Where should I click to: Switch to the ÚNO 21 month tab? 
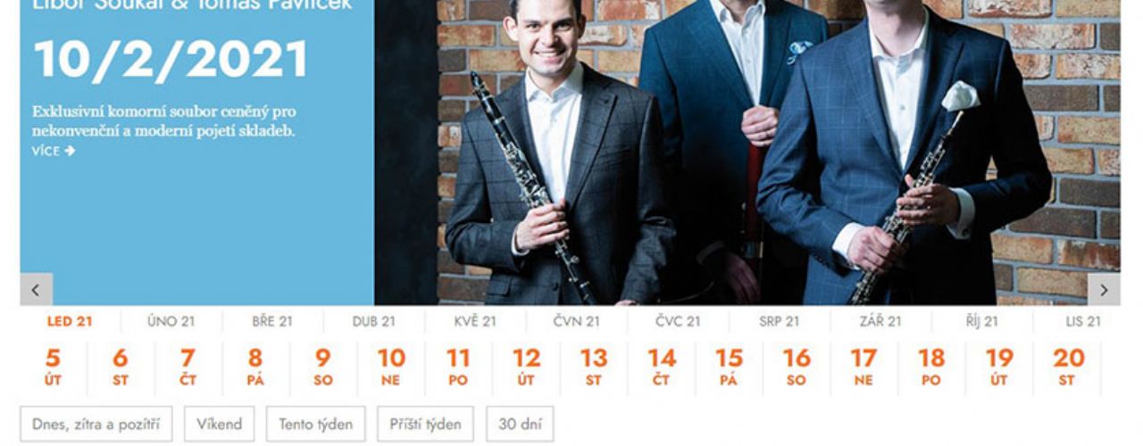(x=171, y=321)
